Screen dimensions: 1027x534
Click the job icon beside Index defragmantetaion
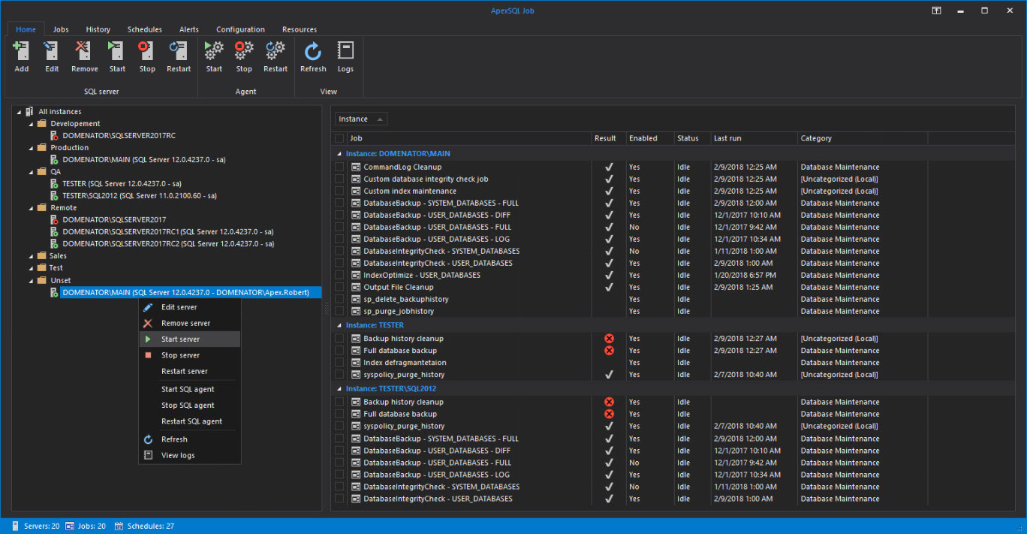coord(357,363)
